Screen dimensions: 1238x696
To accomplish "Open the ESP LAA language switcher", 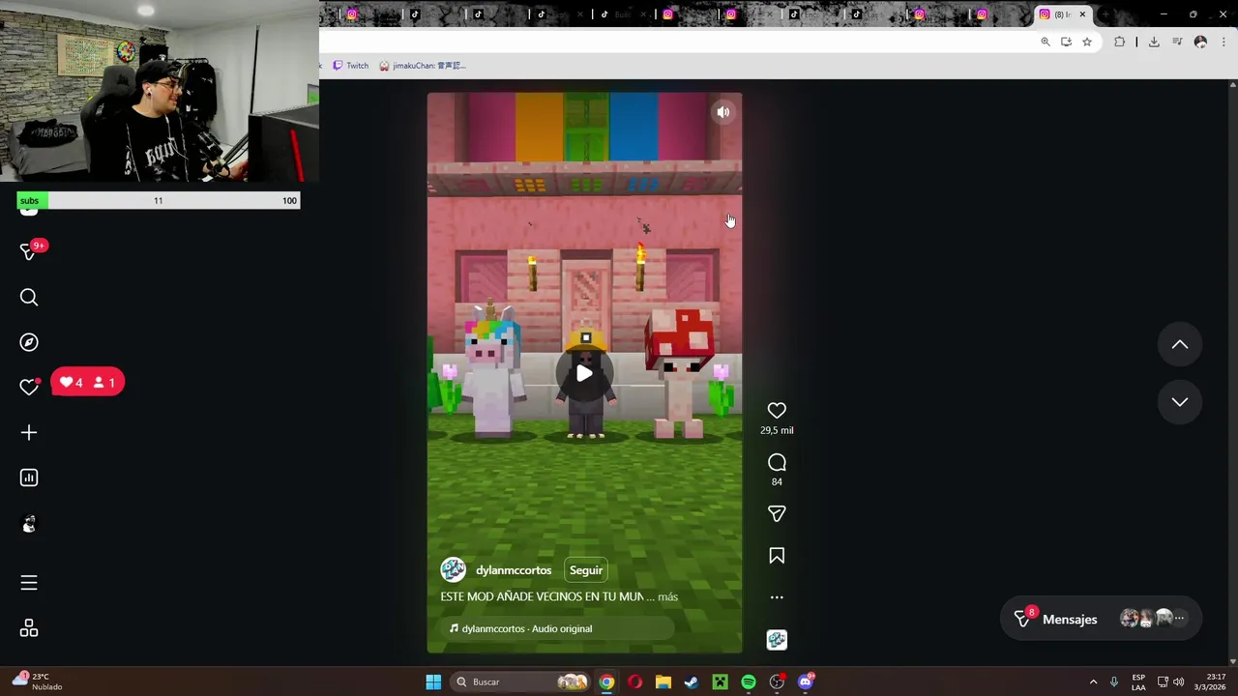I will coord(1138,682).
